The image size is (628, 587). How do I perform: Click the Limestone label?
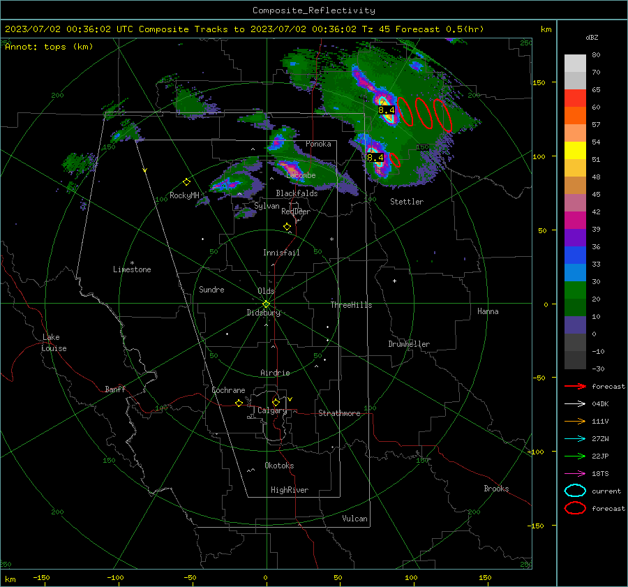point(132,269)
